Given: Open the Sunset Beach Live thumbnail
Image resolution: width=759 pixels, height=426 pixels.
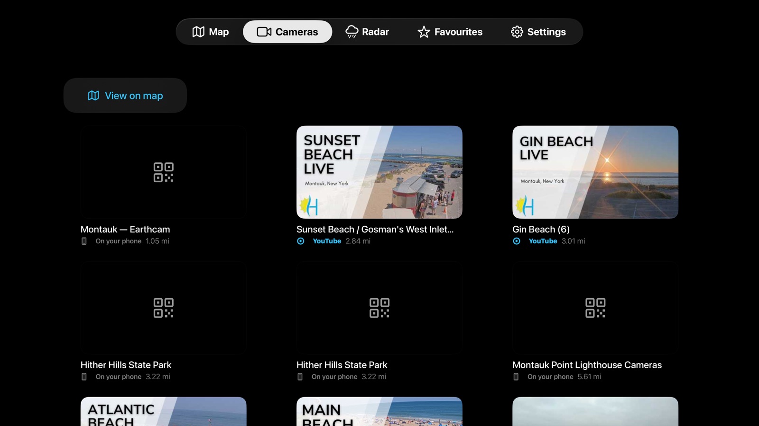Looking at the screenshot, I should (379, 172).
